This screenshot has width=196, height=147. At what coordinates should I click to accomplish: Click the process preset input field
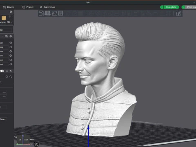(2, 76)
